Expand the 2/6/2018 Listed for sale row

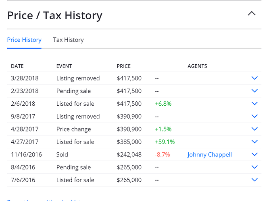point(254,103)
